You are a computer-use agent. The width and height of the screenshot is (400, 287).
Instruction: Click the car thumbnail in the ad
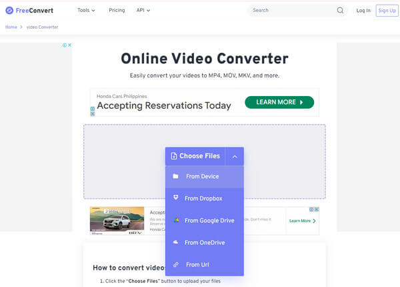tap(117, 221)
